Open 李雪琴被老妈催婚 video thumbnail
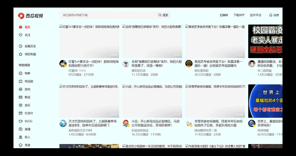The width and height of the screenshot is (296, 156). point(215,101)
